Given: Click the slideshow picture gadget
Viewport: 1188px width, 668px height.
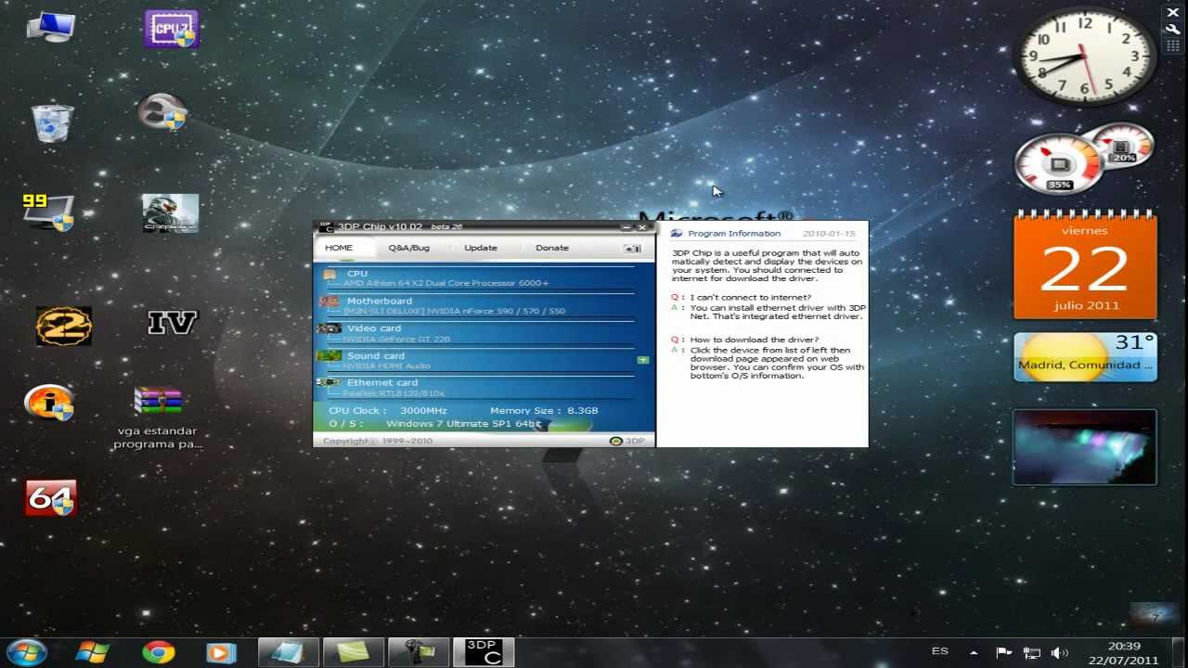Looking at the screenshot, I should pos(1085,447).
